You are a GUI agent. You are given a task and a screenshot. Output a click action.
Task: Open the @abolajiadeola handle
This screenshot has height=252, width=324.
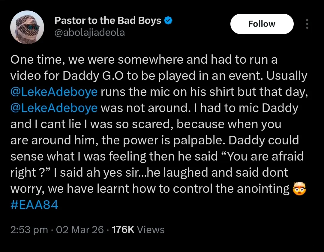coord(89,33)
